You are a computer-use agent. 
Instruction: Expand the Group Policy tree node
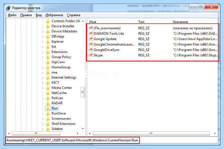43,57
